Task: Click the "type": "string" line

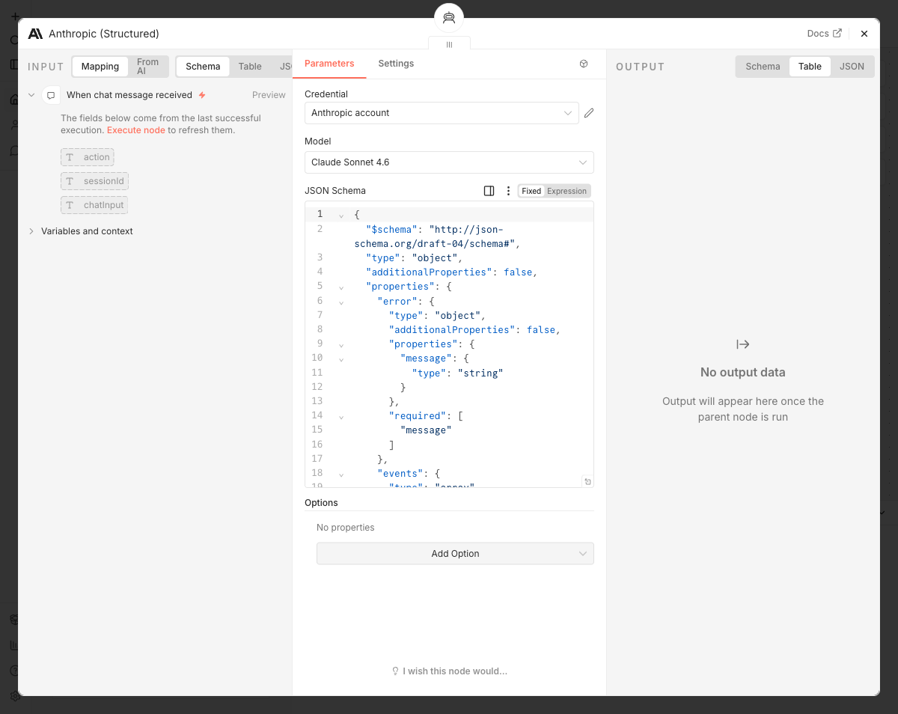Action: (457, 373)
